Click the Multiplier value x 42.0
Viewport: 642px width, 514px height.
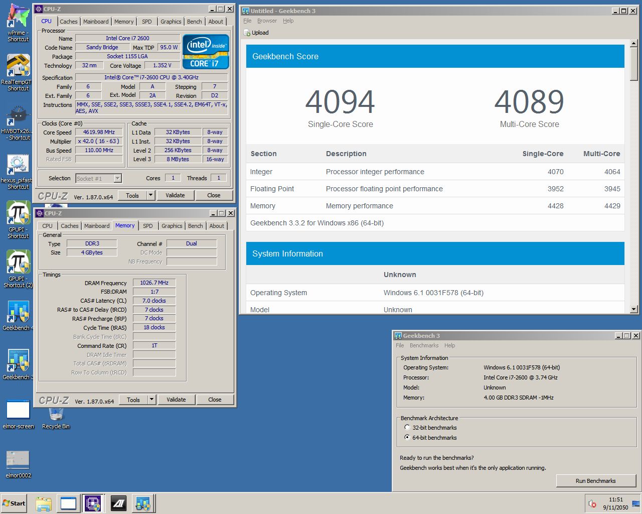tap(99, 142)
